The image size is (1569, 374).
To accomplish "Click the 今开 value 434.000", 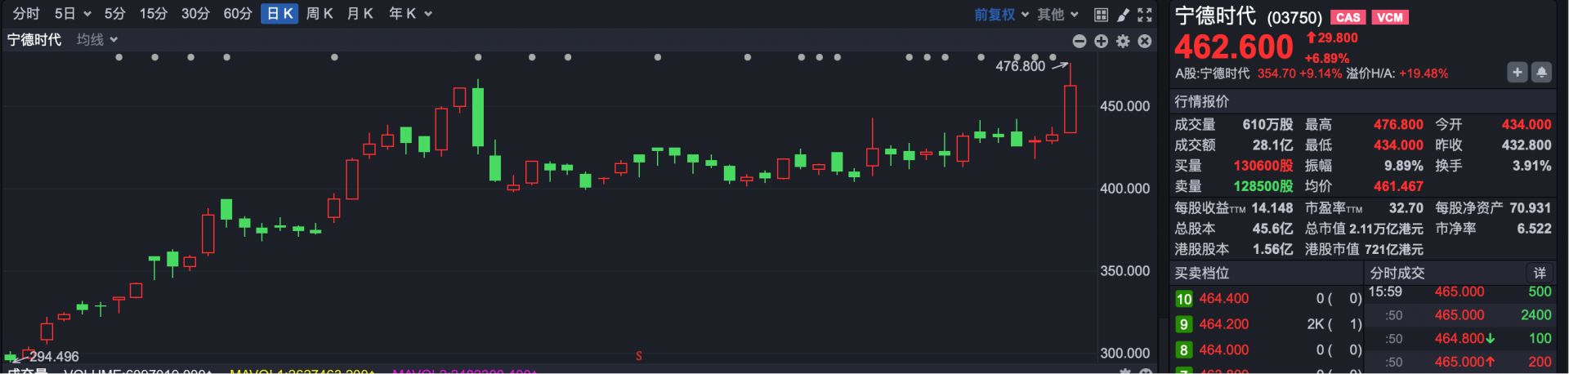I will point(1526,125).
